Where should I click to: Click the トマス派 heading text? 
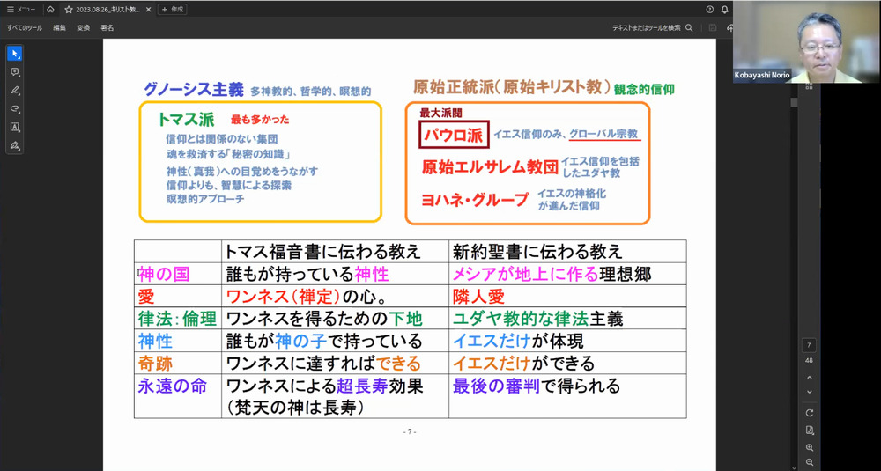(x=186, y=120)
